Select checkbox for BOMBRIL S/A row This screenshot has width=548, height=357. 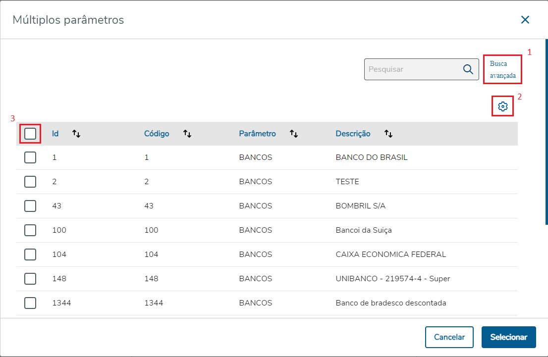(x=30, y=206)
